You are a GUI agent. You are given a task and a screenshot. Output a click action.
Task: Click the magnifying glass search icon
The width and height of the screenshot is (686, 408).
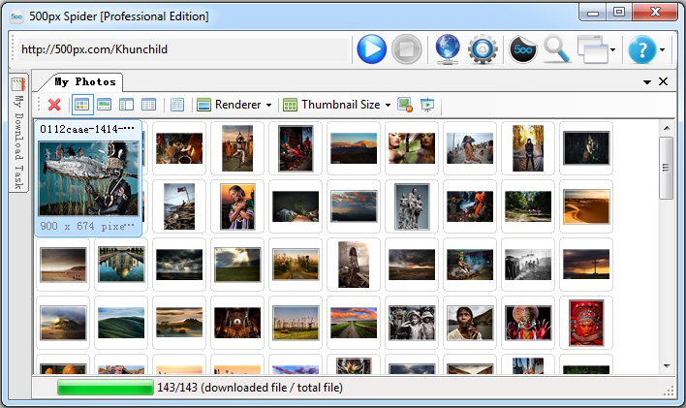(556, 49)
